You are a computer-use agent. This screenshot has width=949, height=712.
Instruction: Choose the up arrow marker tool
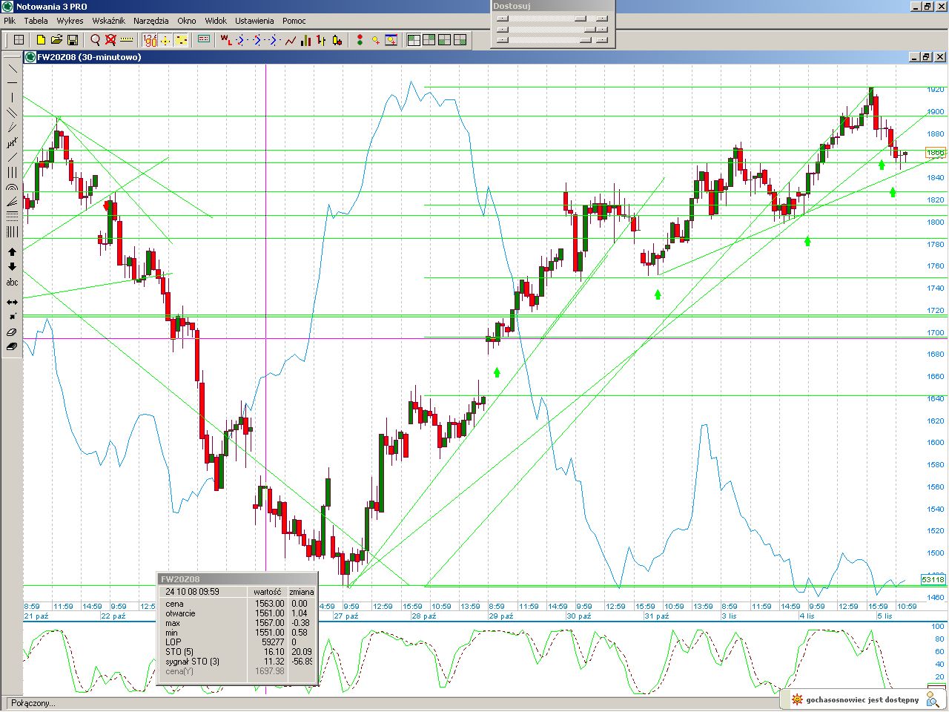click(12, 252)
